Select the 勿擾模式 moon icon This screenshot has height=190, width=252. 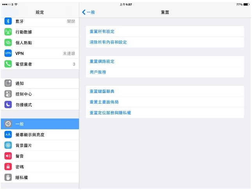tap(8, 105)
